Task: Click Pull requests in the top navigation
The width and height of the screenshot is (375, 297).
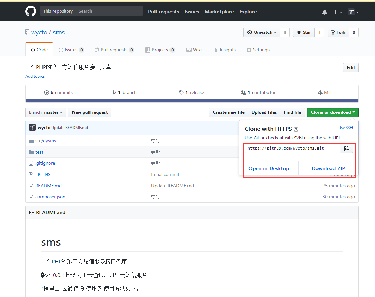Action: pos(164,12)
